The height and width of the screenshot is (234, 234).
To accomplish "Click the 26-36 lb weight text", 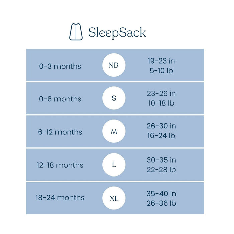I will tap(161, 203).
